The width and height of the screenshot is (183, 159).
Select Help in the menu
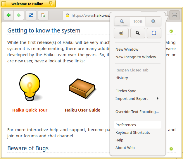click(138, 140)
